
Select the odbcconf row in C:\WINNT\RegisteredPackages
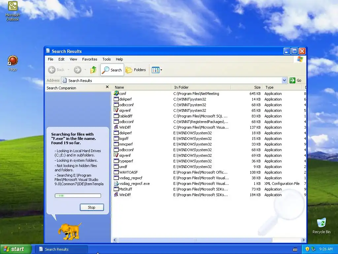click(x=209, y=122)
